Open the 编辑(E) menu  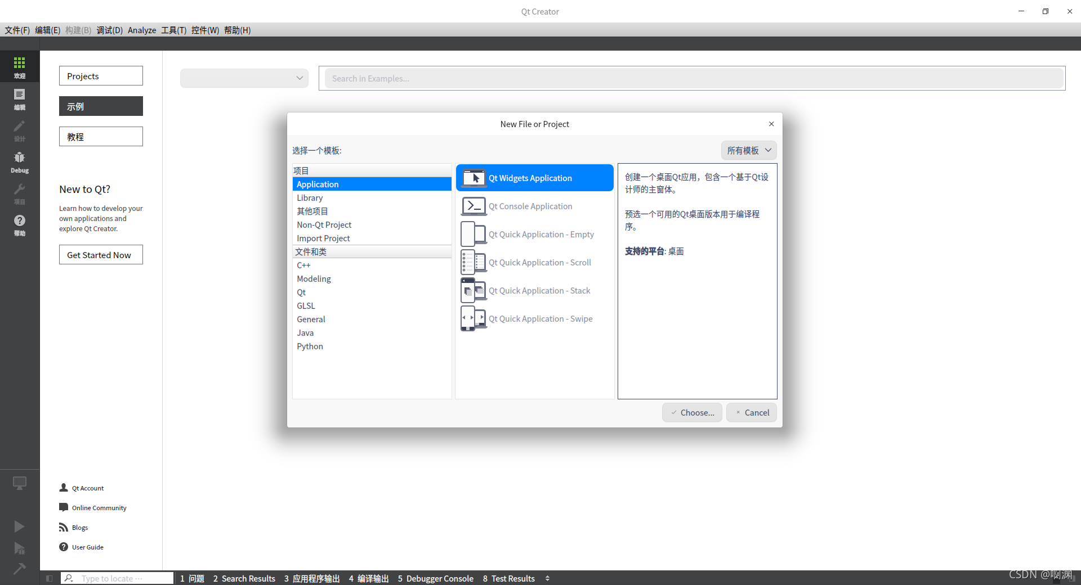(47, 30)
